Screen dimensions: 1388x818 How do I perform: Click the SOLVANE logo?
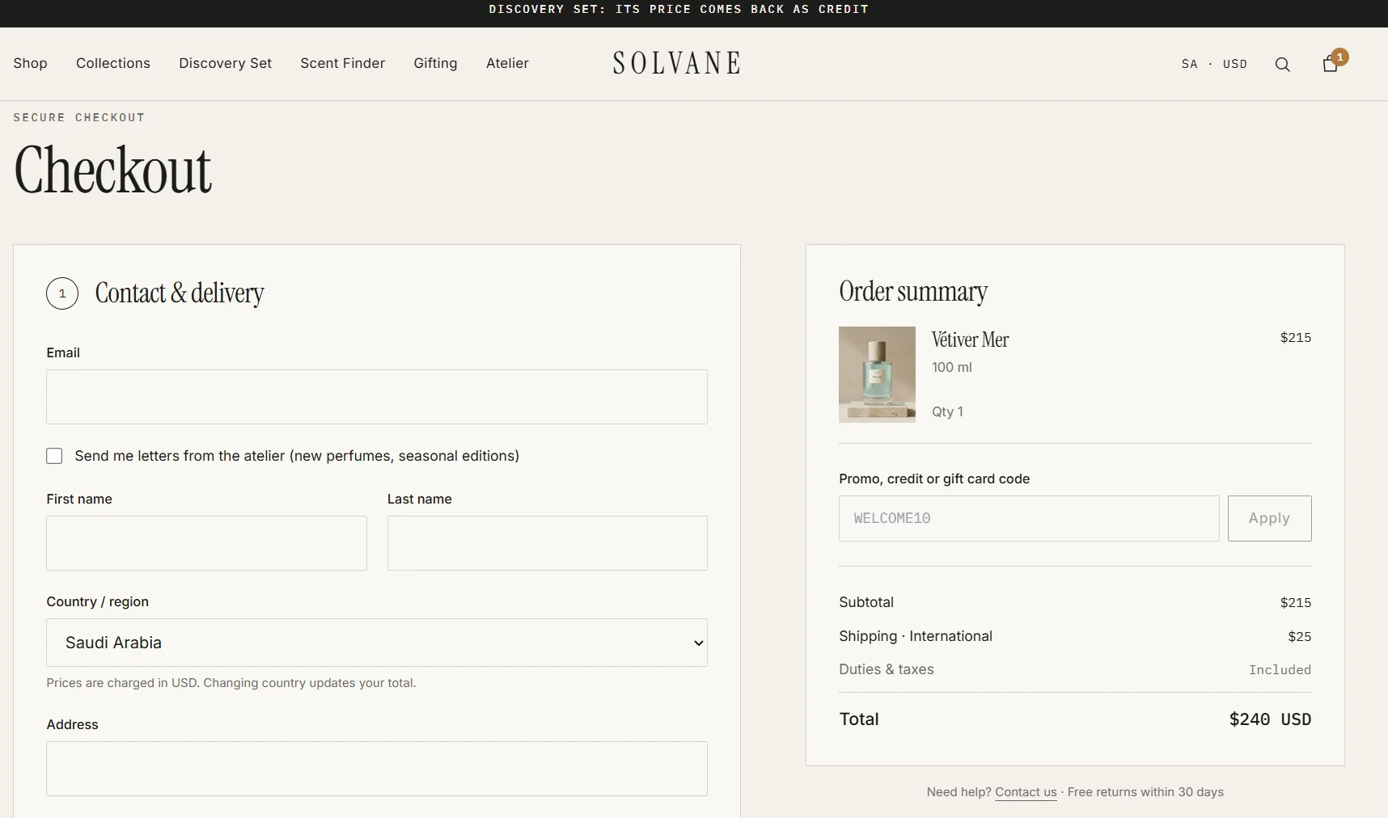click(676, 63)
